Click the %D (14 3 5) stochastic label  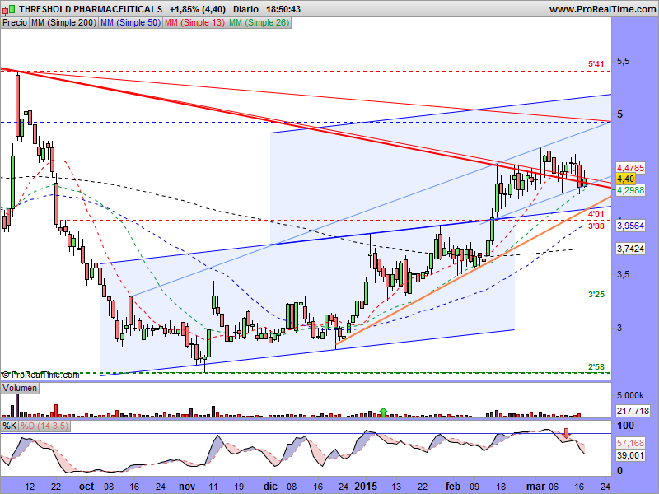44,426
